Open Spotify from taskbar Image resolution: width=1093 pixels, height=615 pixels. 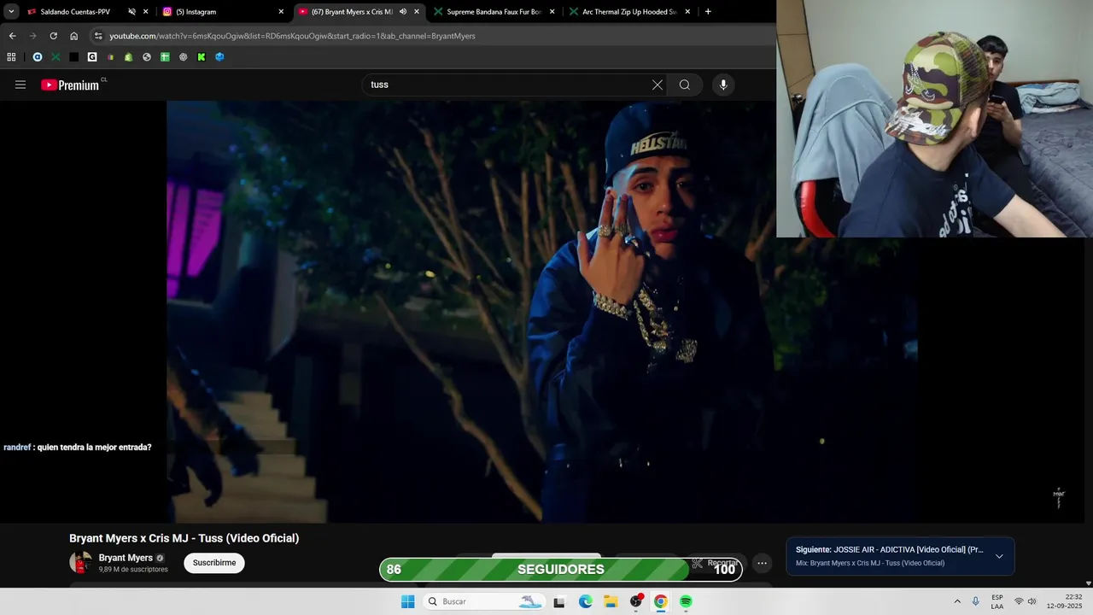[x=686, y=601]
